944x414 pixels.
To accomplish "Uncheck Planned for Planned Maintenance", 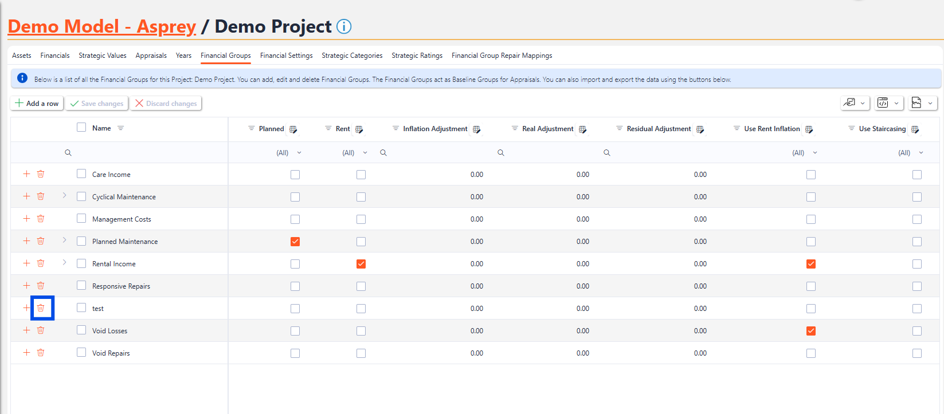I will (295, 242).
